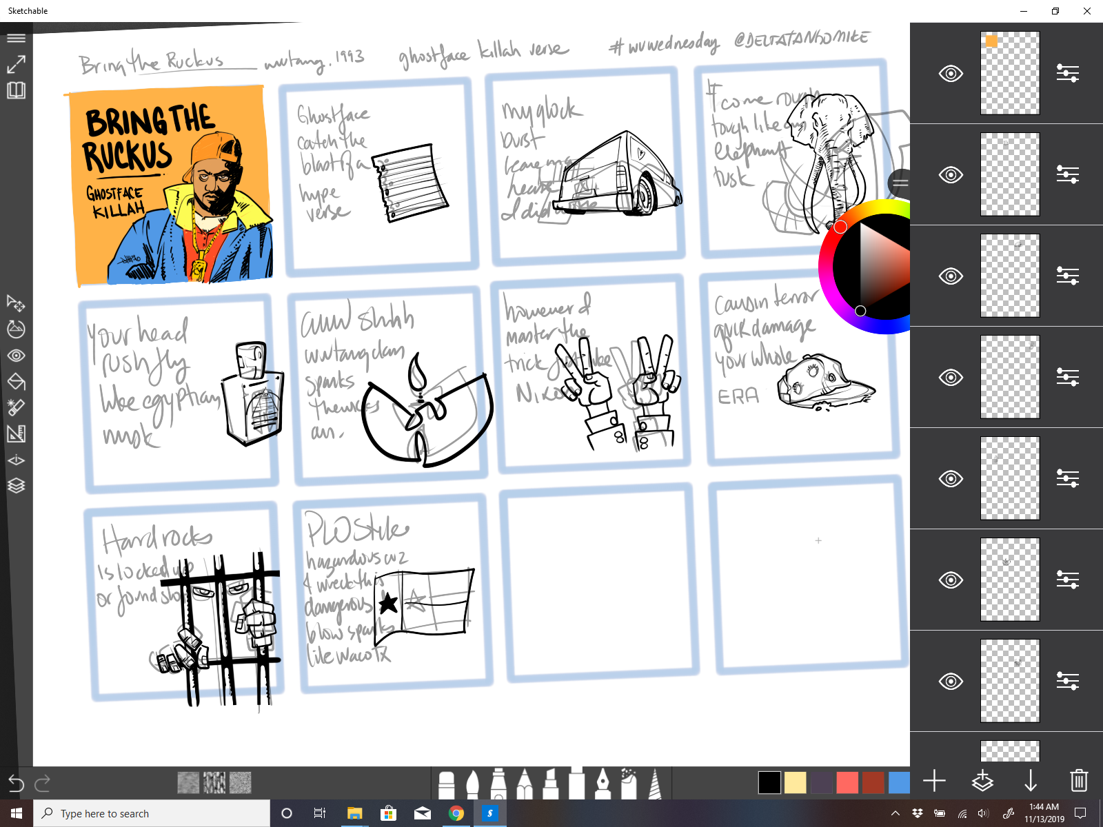
Task: Open settings sliders for the top layer
Action: click(1068, 73)
